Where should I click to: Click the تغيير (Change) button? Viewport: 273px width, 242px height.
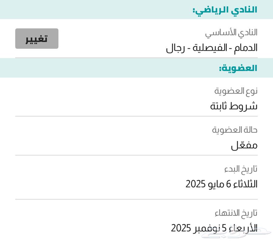36,39
